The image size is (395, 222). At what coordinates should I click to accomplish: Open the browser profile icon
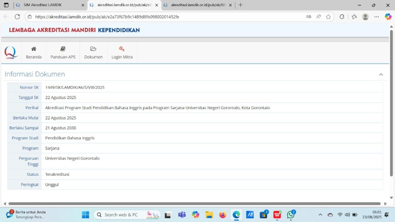pos(365,17)
